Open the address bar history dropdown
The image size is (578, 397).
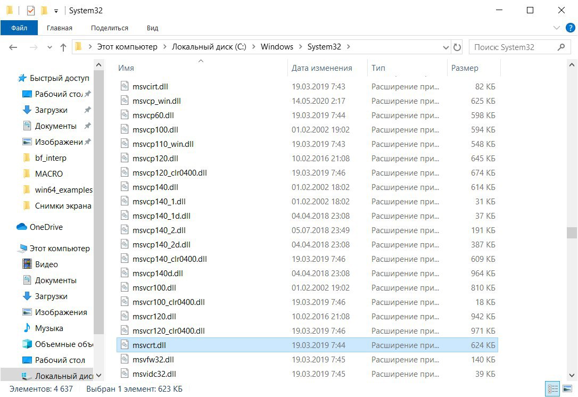click(445, 47)
